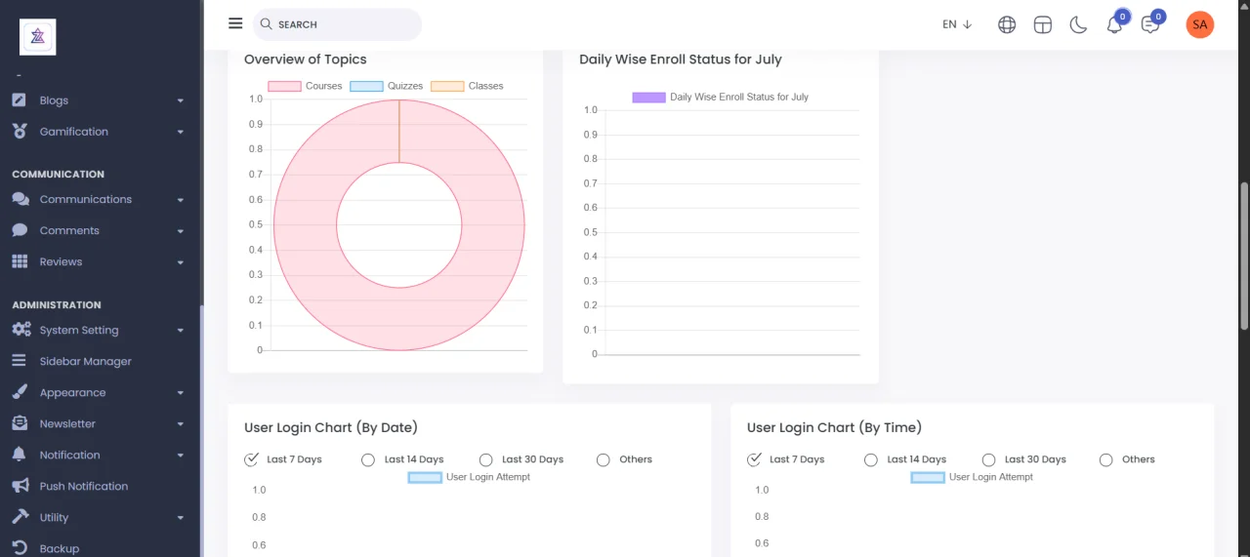Click the Reviews grid icon

point(20,261)
